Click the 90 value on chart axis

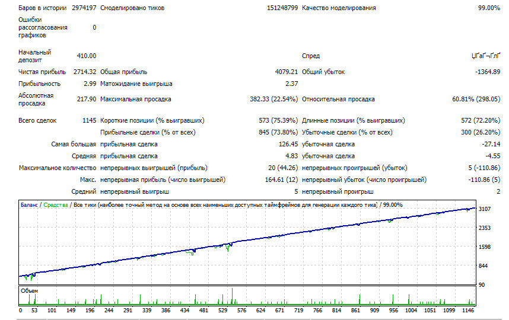pyautogui.click(x=482, y=284)
